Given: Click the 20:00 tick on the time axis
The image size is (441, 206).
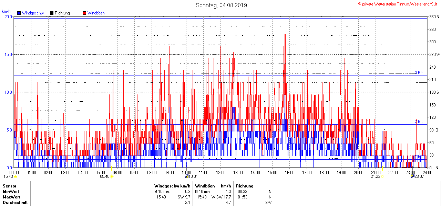Looking at the screenshot, I should point(359,172).
